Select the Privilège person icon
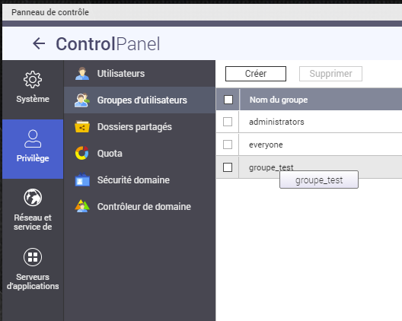Viewport: 402px width, 321px height. [33, 138]
